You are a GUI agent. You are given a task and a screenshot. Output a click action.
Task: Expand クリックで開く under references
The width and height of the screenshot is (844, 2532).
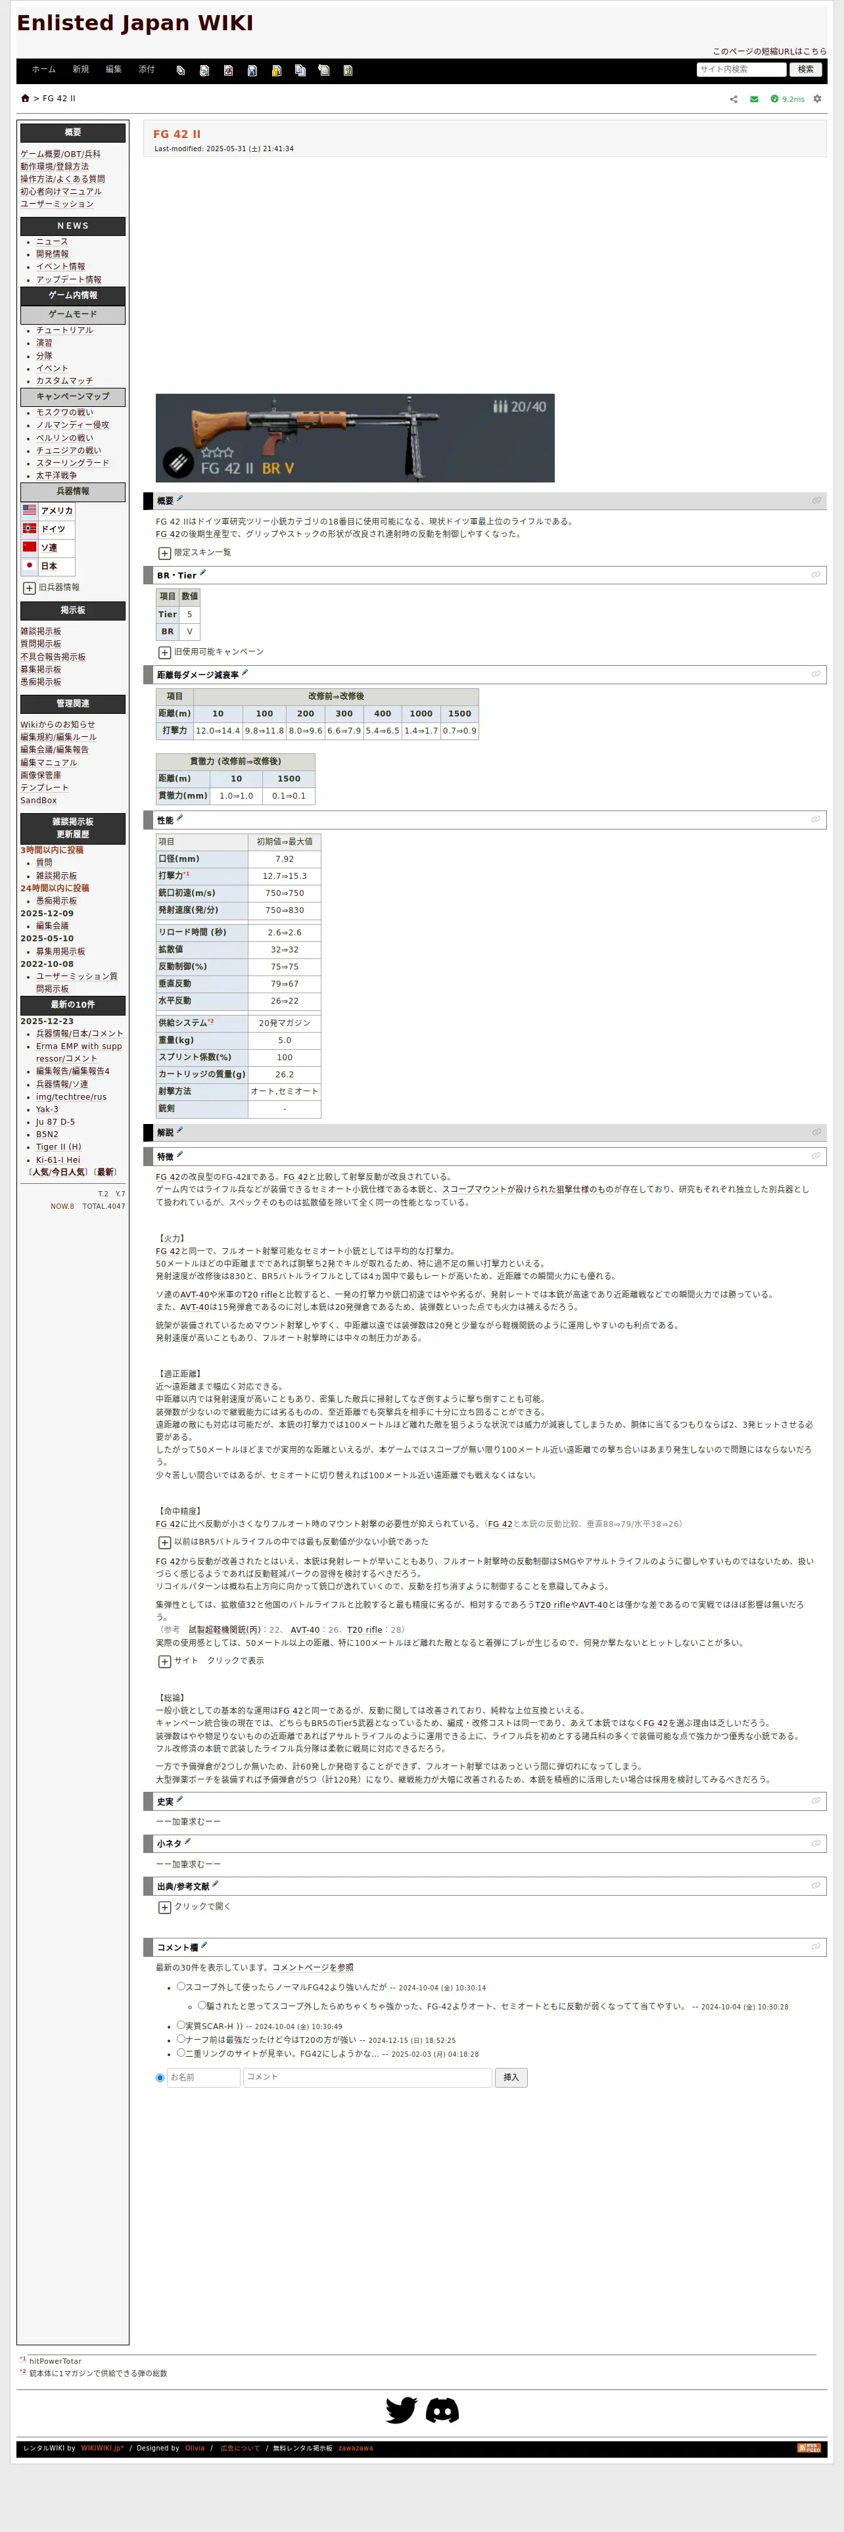(165, 1907)
